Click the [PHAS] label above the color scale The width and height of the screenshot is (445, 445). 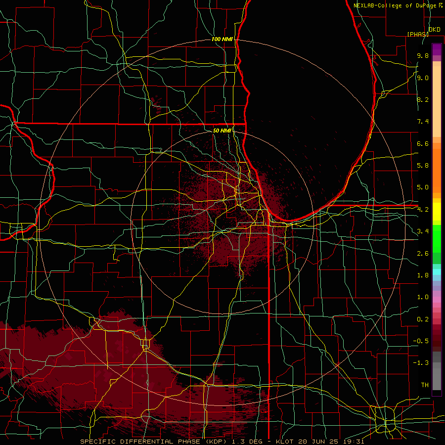click(418, 34)
